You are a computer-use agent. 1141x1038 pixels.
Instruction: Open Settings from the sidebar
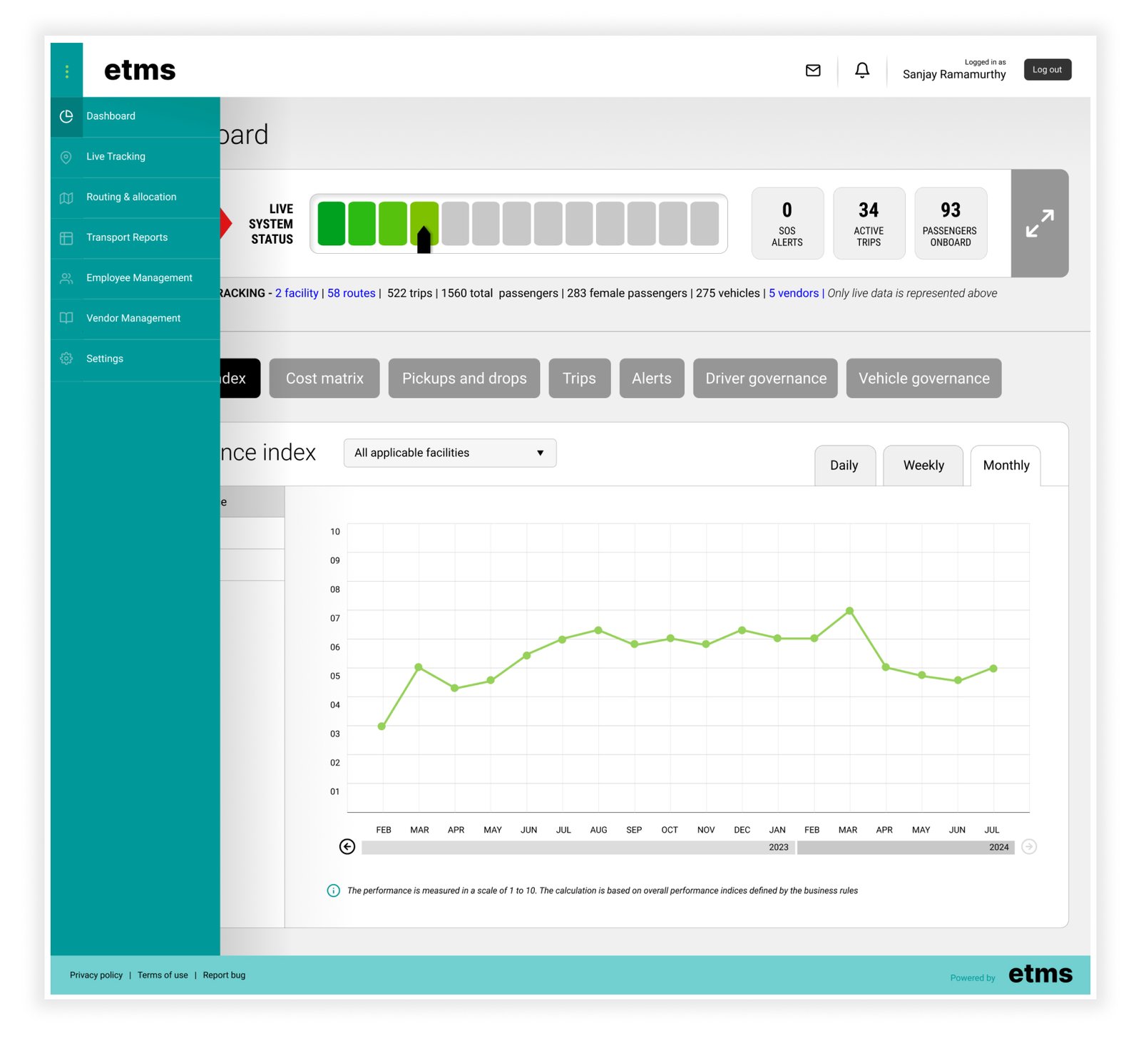[105, 359]
